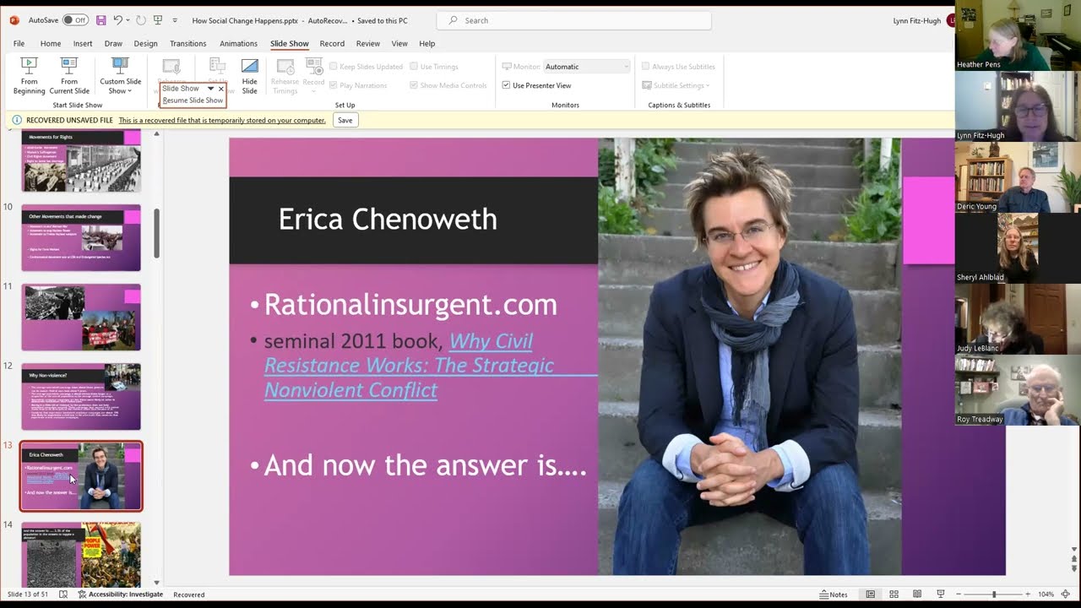Viewport: 1081px width, 608px height.
Task: Close the Slide Show floating popup
Action: pos(221,89)
